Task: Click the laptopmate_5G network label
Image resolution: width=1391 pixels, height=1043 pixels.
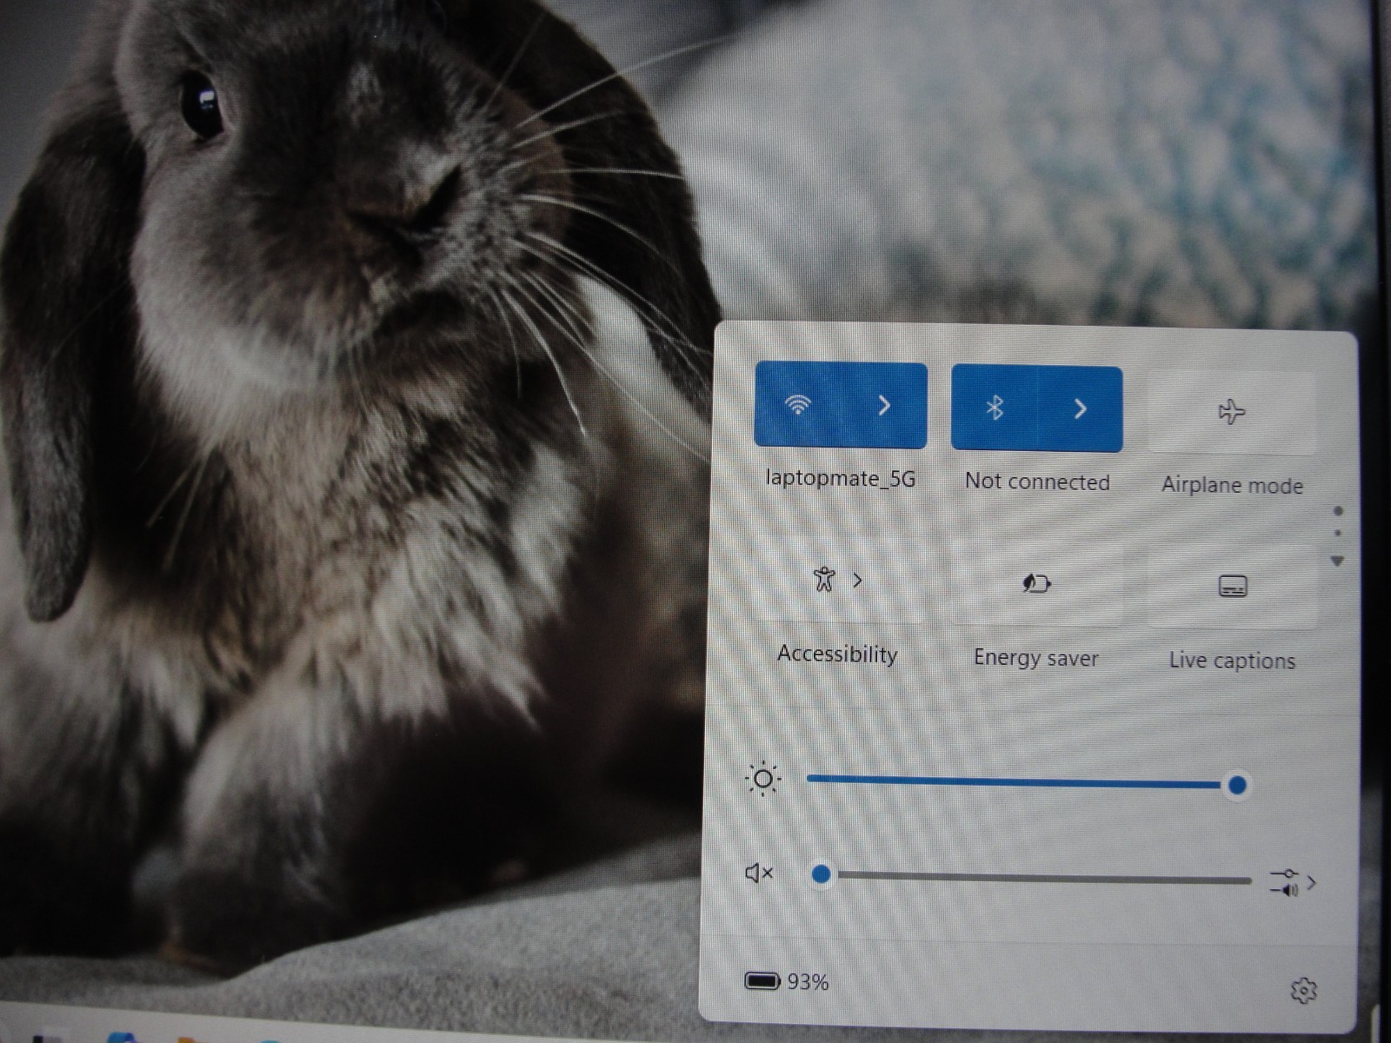Action: tap(841, 478)
